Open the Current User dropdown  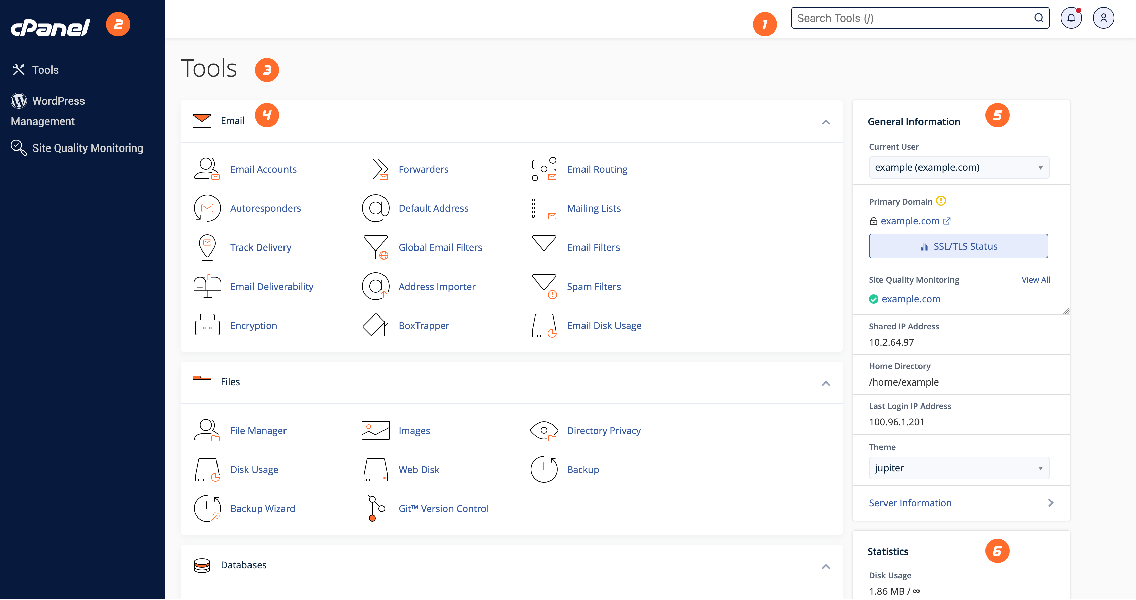(x=959, y=167)
